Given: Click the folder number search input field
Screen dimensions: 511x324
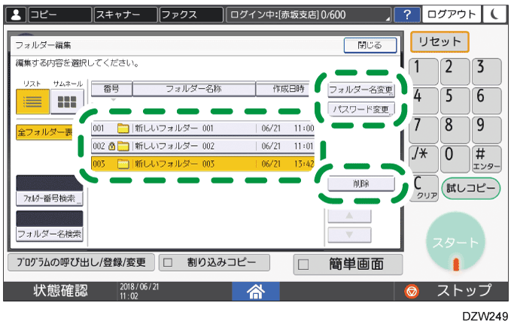Looking at the screenshot, I should 50,183.
